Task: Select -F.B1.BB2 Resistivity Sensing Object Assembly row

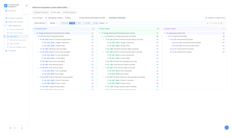Action: tap(130, 49)
